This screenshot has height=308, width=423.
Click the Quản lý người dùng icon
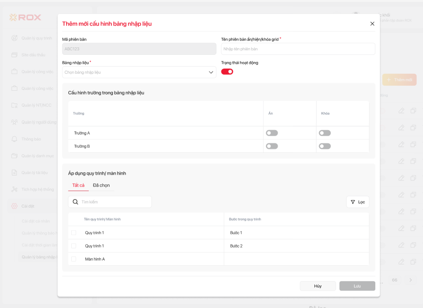tap(15, 122)
